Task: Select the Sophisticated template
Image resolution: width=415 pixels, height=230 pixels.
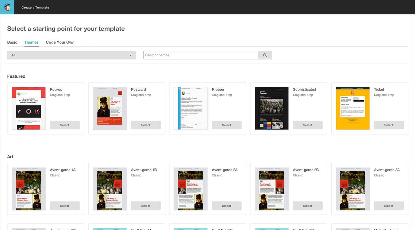Action: pos(308,125)
